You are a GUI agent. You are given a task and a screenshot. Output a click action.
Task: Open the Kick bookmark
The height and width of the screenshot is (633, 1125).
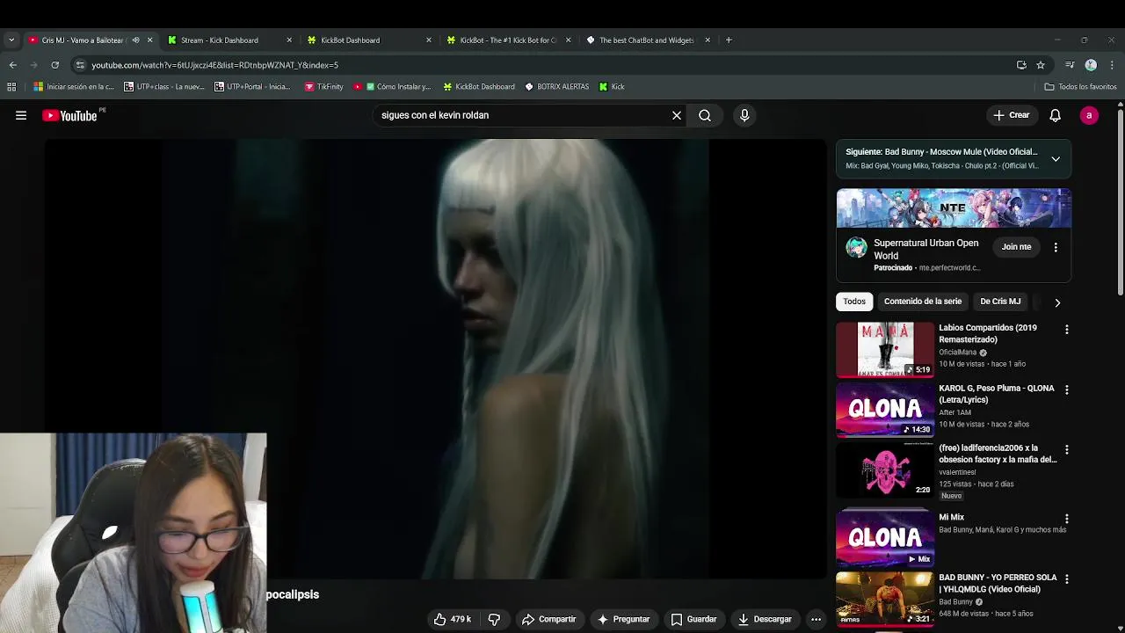click(612, 86)
